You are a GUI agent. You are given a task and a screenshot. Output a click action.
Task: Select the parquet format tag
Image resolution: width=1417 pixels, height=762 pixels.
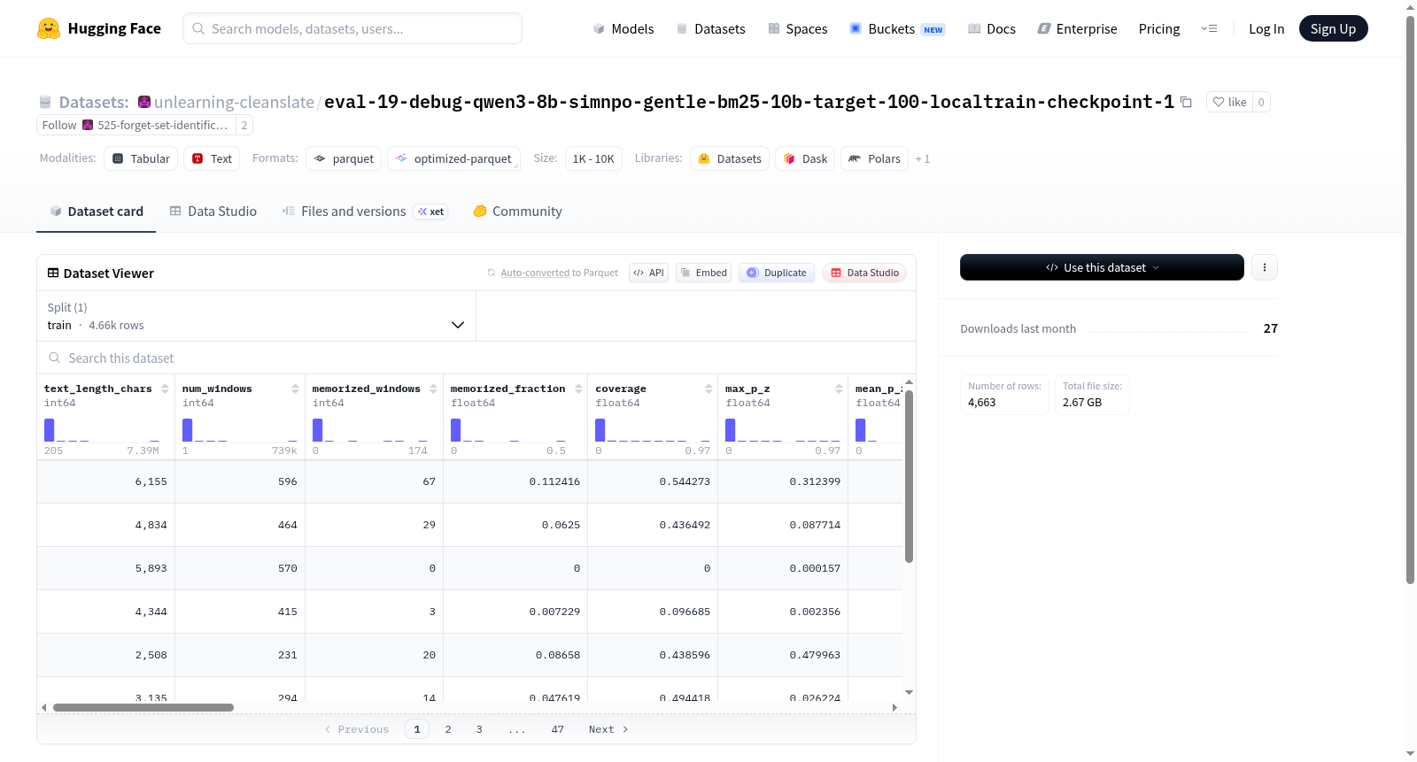point(344,158)
